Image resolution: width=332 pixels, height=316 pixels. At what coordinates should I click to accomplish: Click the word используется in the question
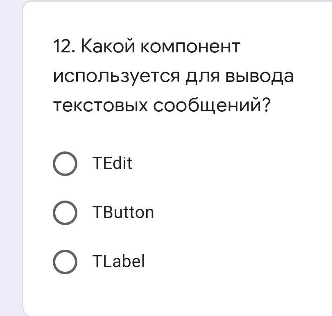(116, 77)
